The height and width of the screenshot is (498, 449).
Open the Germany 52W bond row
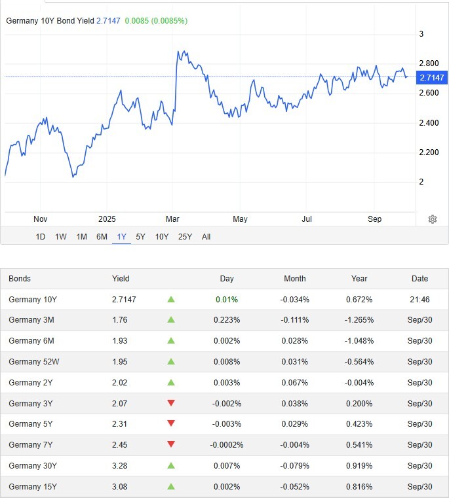tap(35, 362)
